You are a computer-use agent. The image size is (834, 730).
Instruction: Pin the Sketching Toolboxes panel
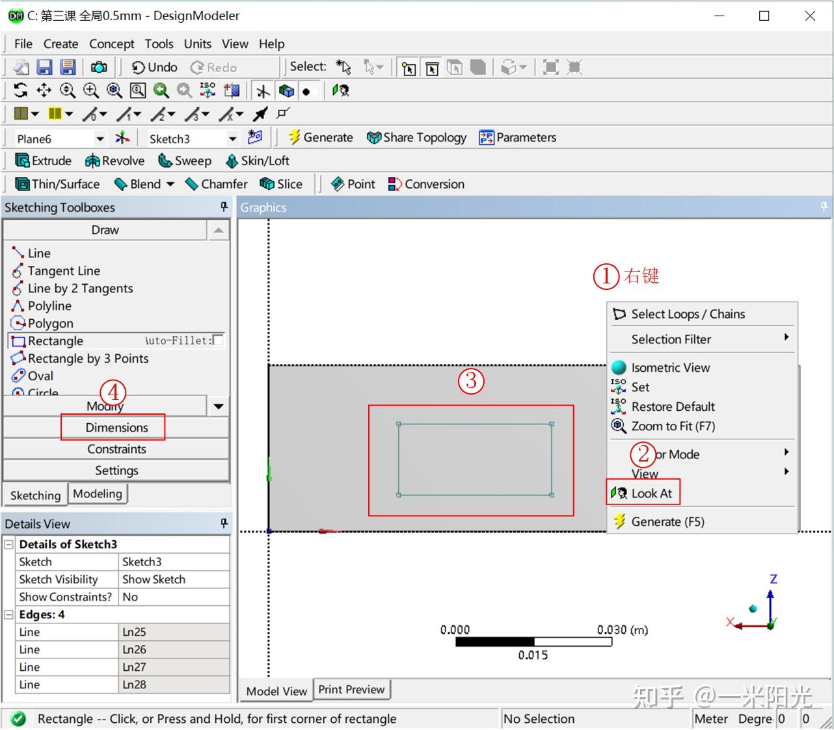tap(223, 207)
